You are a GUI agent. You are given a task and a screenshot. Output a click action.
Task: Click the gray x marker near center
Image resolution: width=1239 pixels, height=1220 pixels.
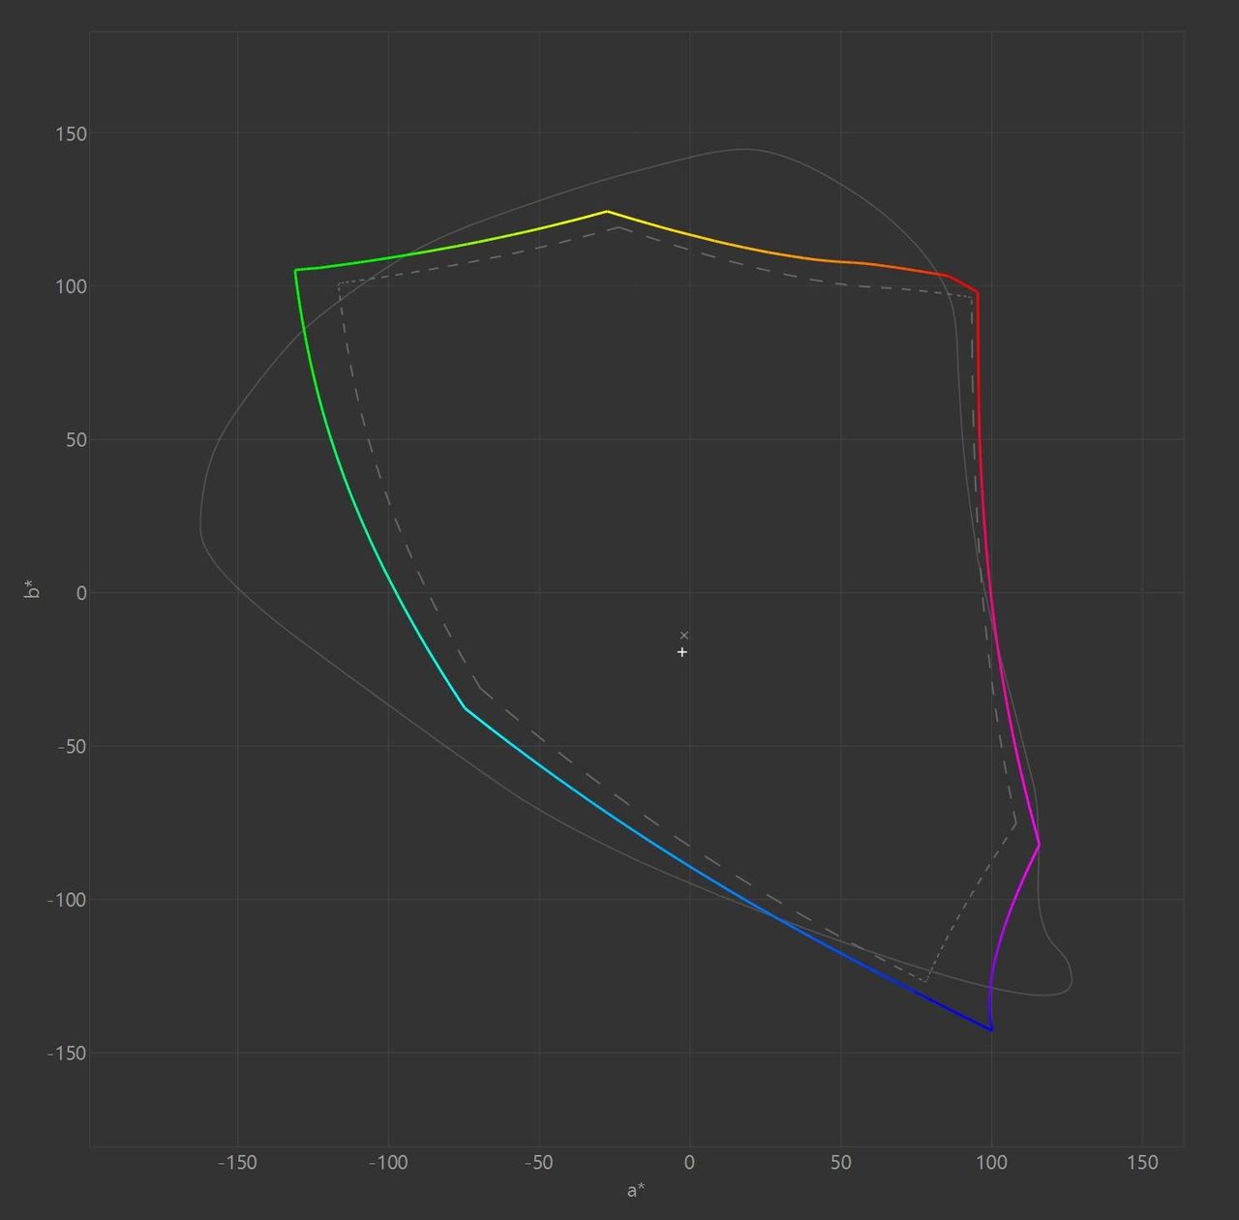coord(684,635)
